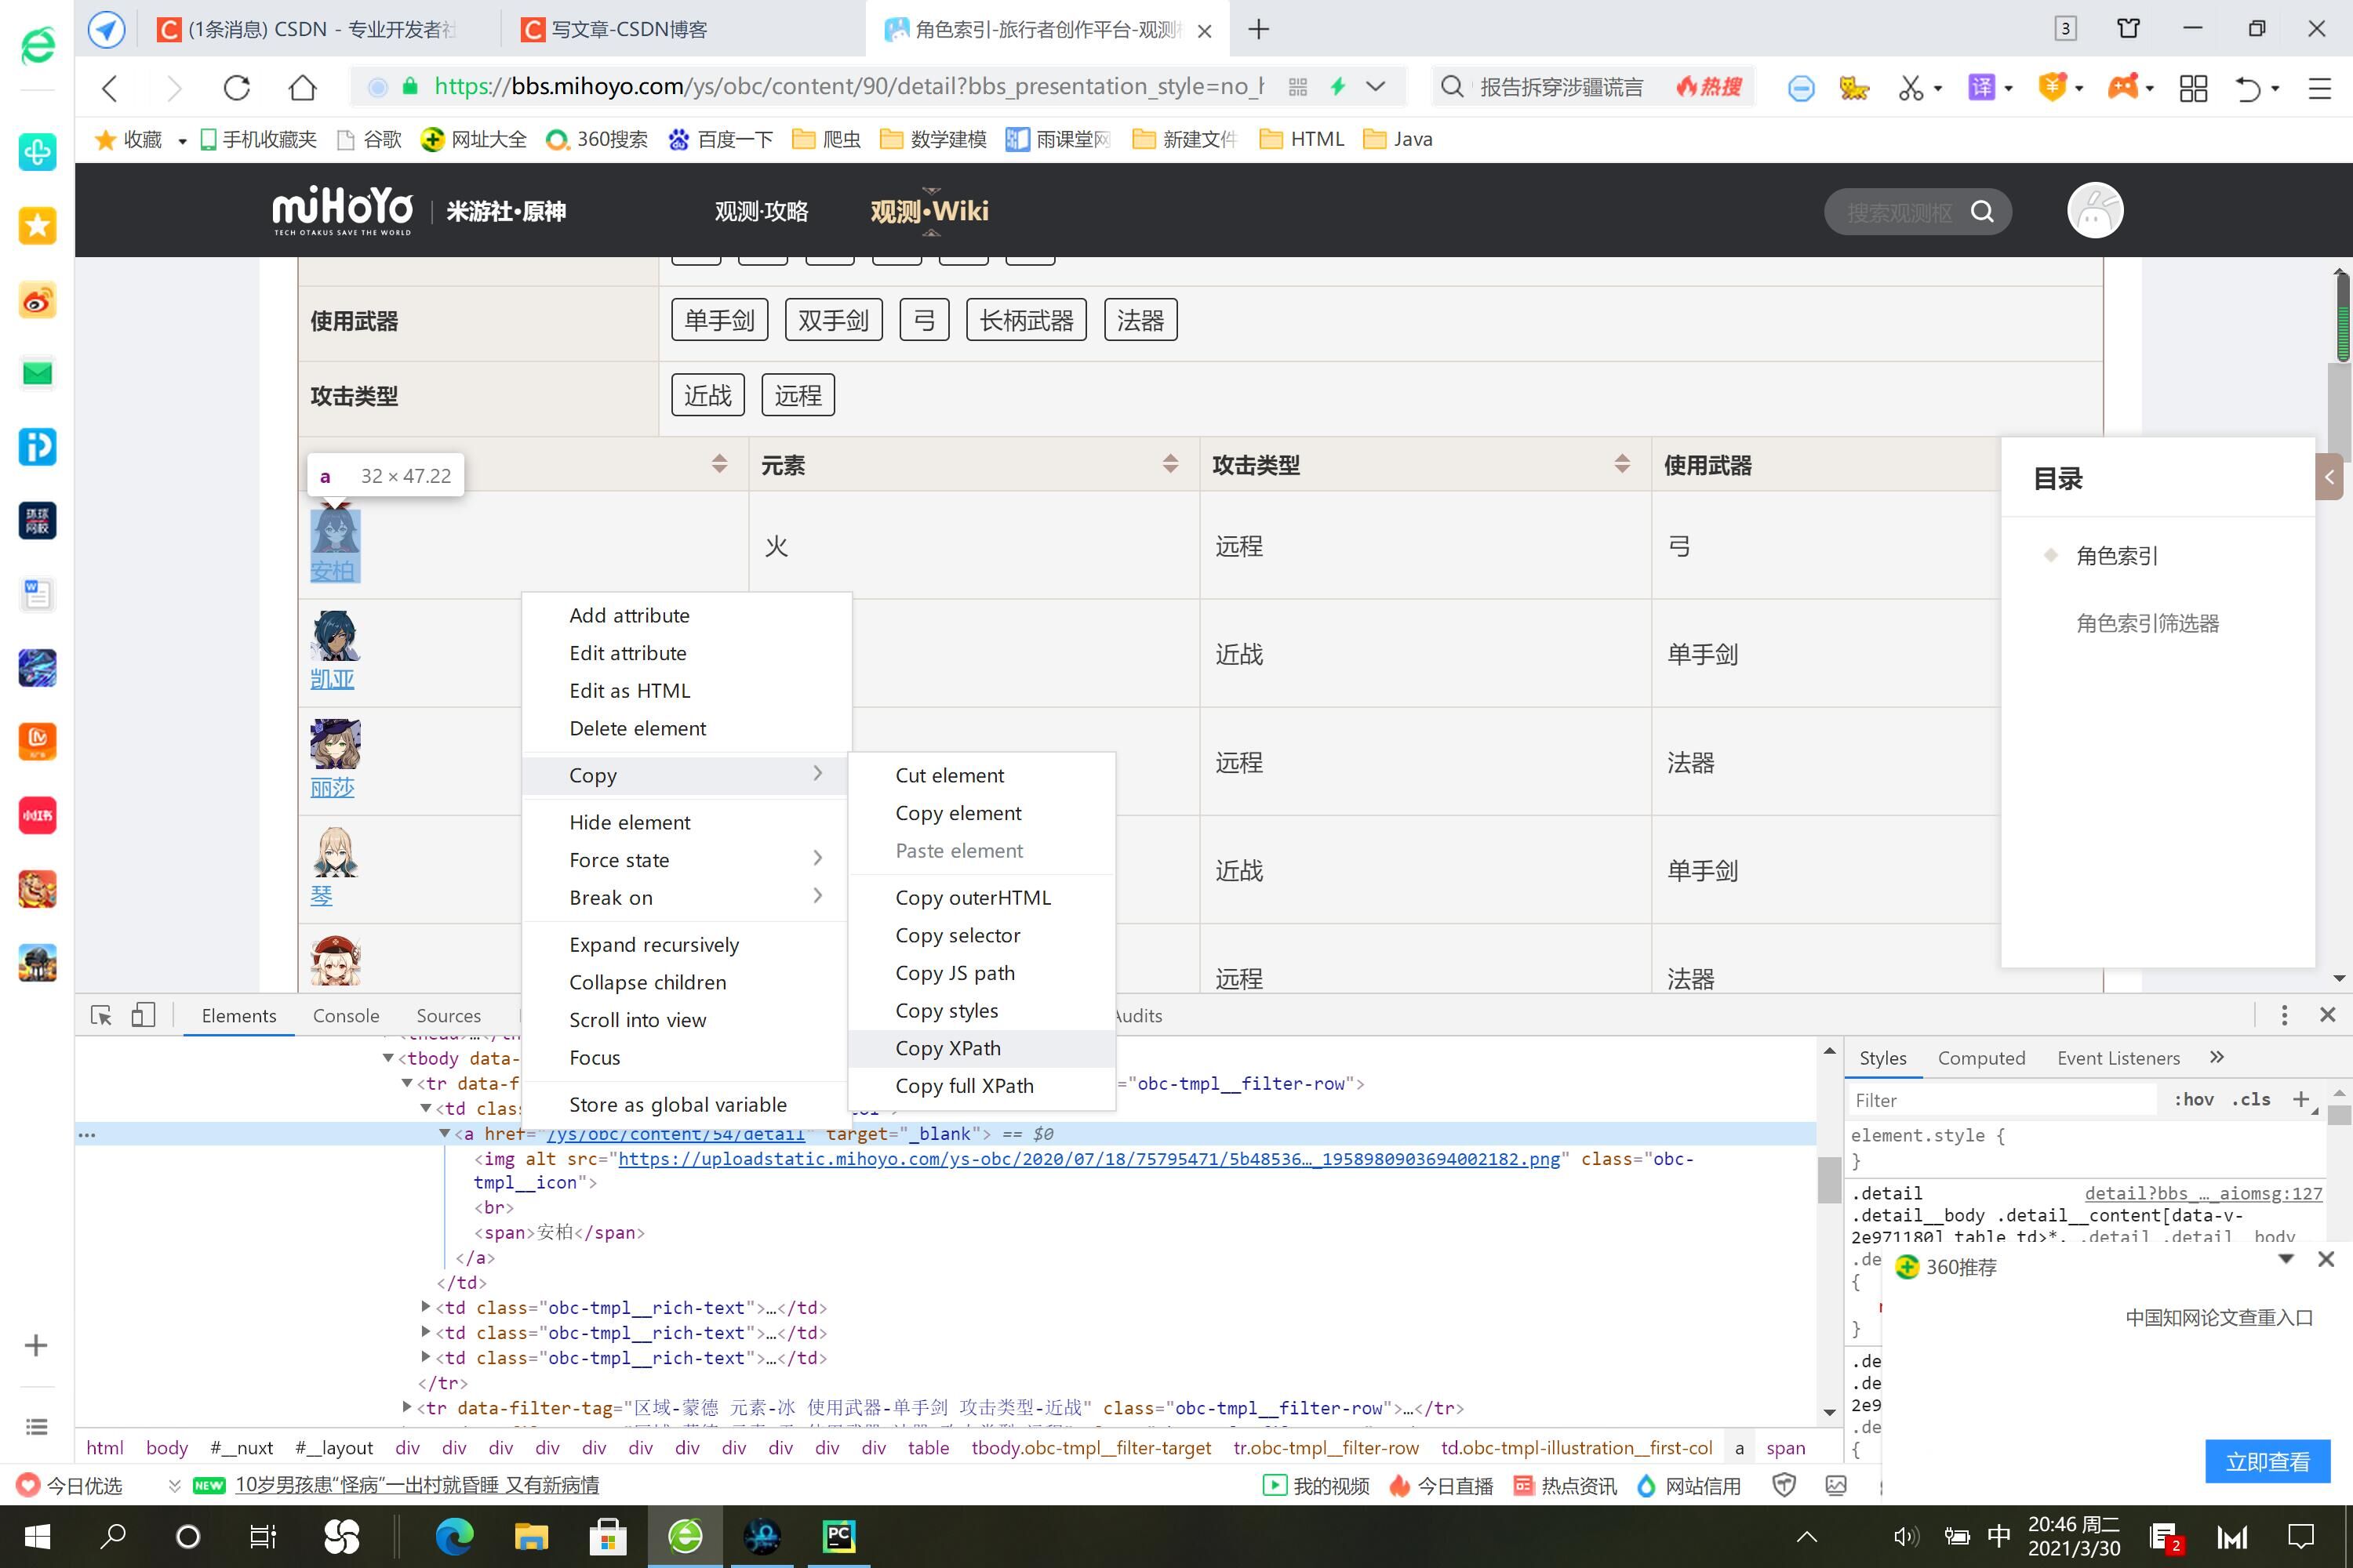Click the browser refresh icon

237,88
